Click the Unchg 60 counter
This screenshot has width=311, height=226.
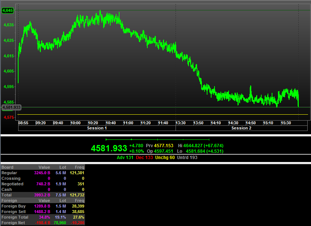(x=165, y=158)
